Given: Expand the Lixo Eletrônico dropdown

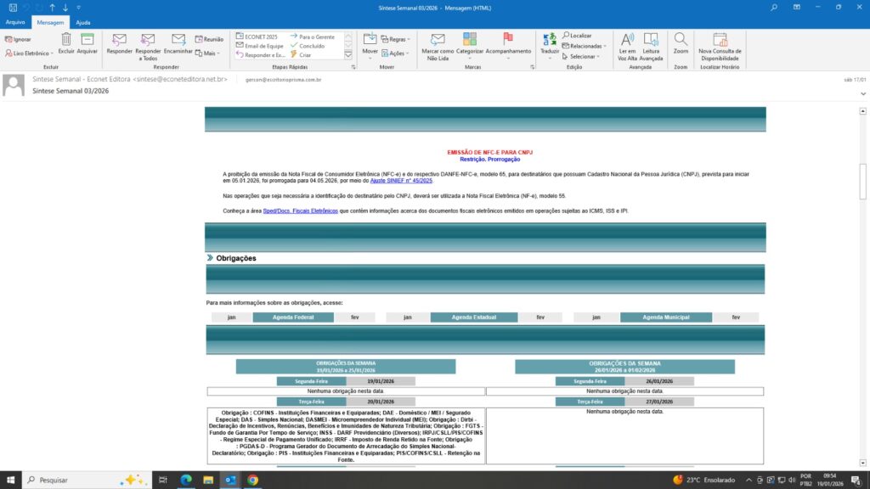Looking at the screenshot, I should coord(31,53).
